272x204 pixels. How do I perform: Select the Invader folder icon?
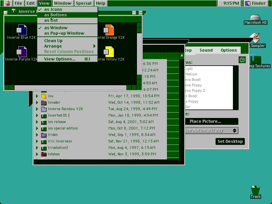(x=44, y=103)
